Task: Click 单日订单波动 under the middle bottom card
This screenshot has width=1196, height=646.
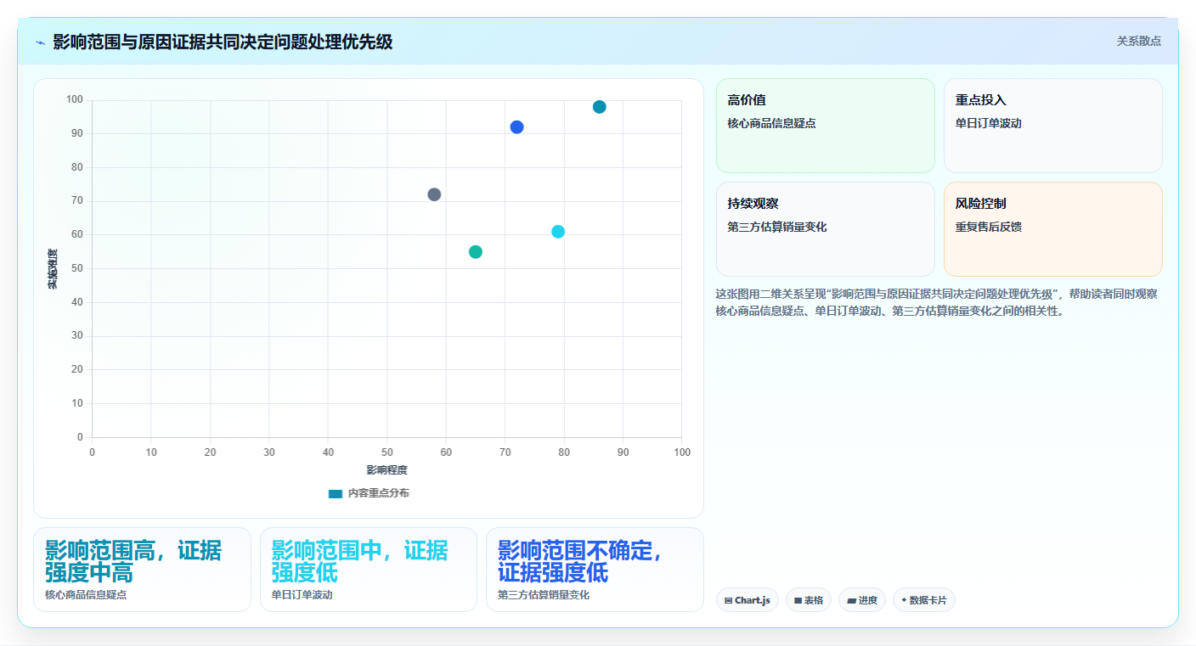Action: pos(302,595)
